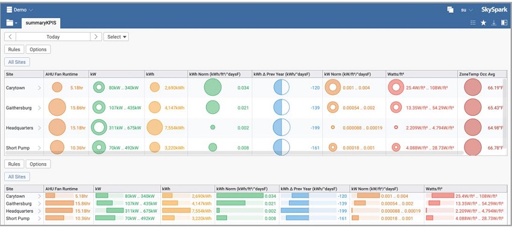Image resolution: width=512 pixels, height=229 pixels.
Task: Open the folder dropdown arrow
Action: [16, 23]
